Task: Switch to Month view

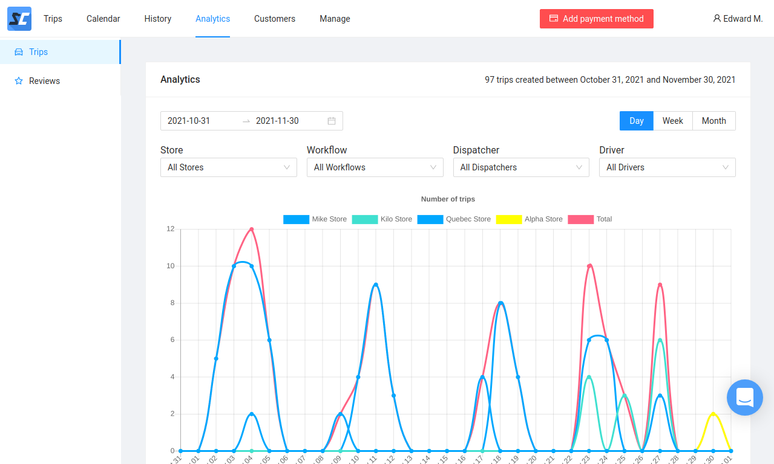Action: point(713,121)
